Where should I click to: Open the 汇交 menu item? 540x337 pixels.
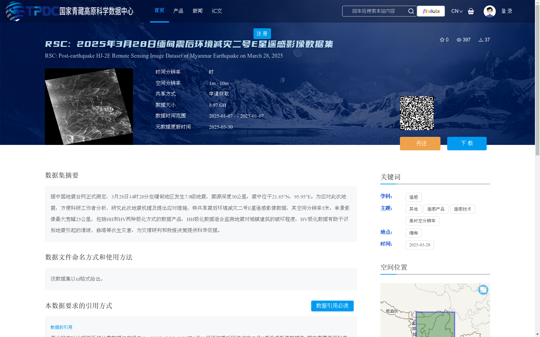pos(217,11)
